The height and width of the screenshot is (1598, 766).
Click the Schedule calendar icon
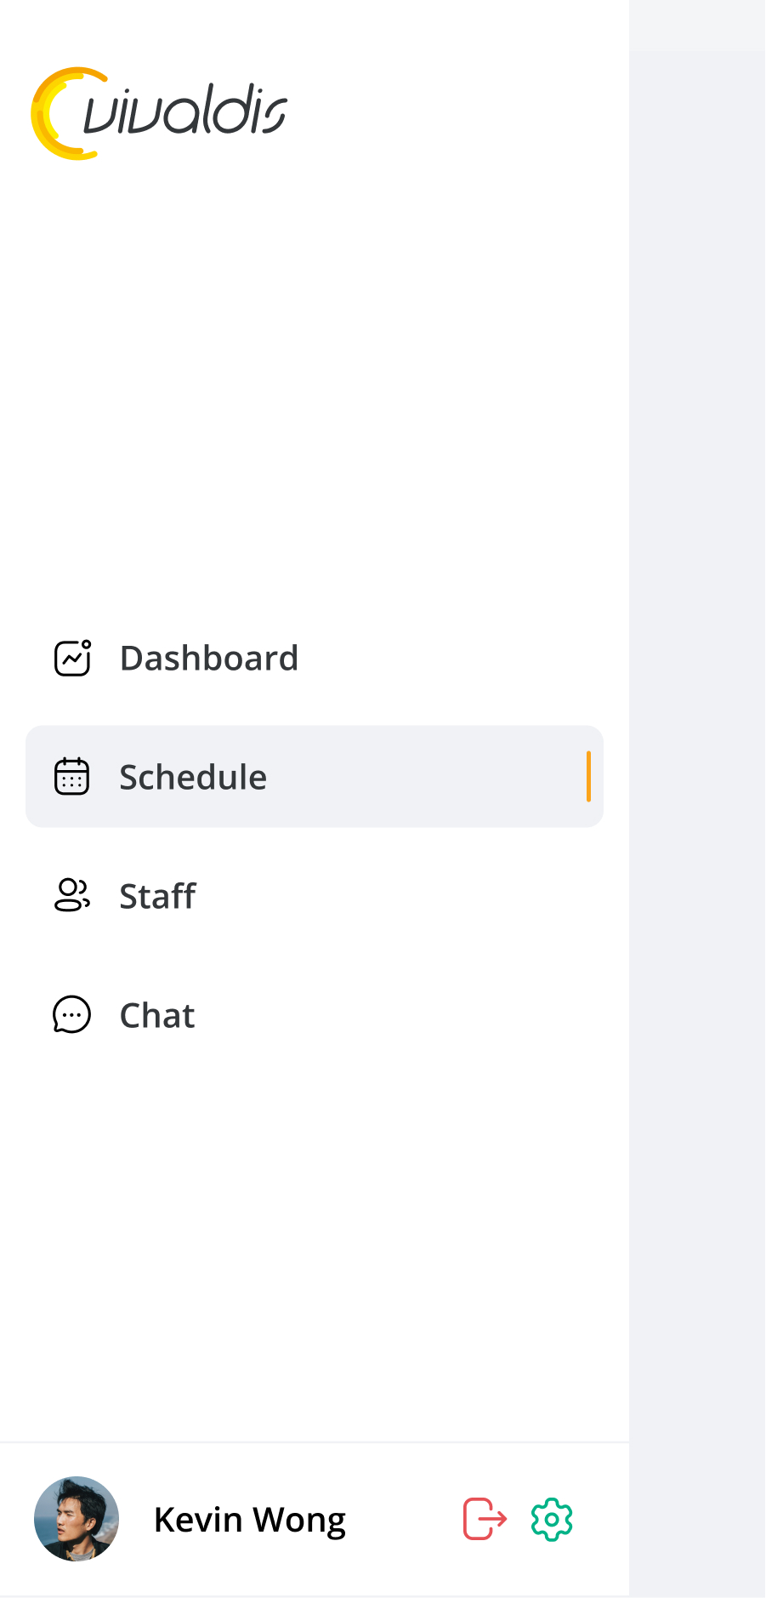coord(71,776)
